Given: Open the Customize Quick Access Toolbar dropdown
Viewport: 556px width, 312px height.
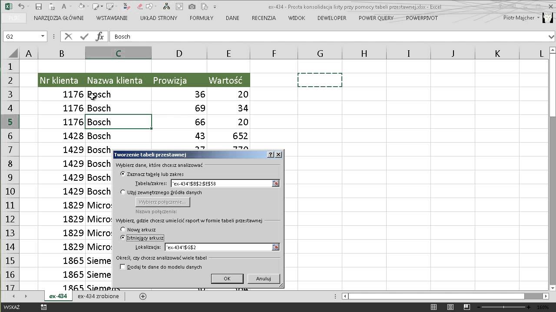Looking at the screenshot, I should pyautogui.click(x=215, y=7).
